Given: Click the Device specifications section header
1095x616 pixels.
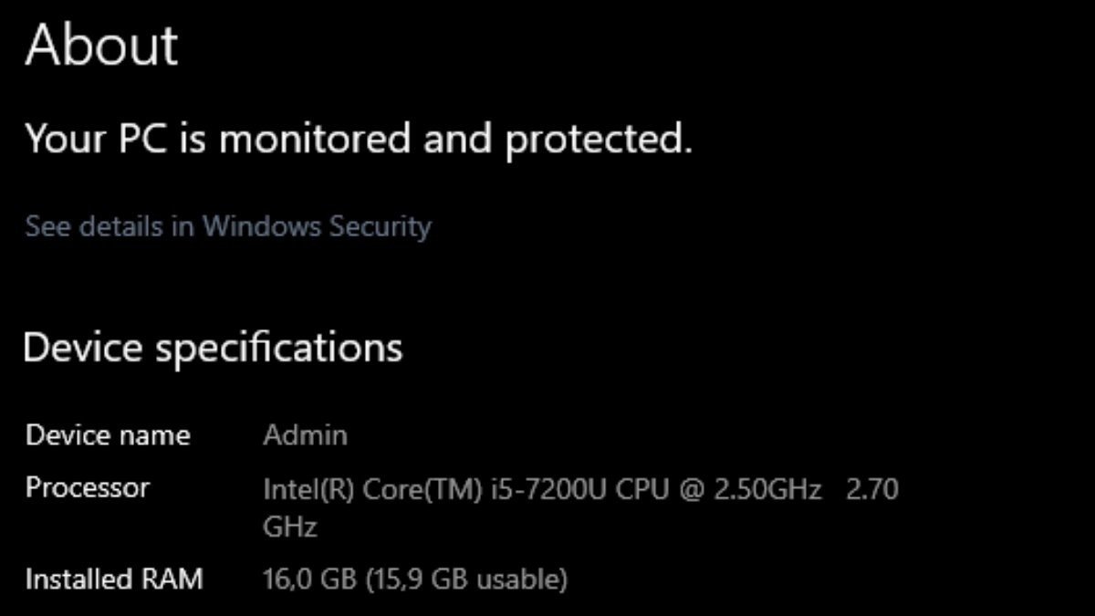Looking at the screenshot, I should pos(213,348).
